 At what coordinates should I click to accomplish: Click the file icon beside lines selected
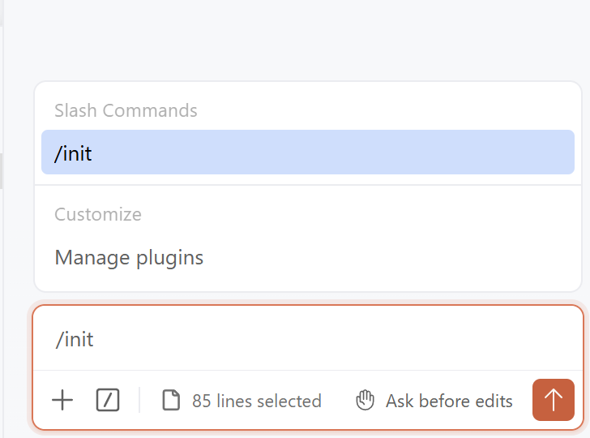coord(171,400)
